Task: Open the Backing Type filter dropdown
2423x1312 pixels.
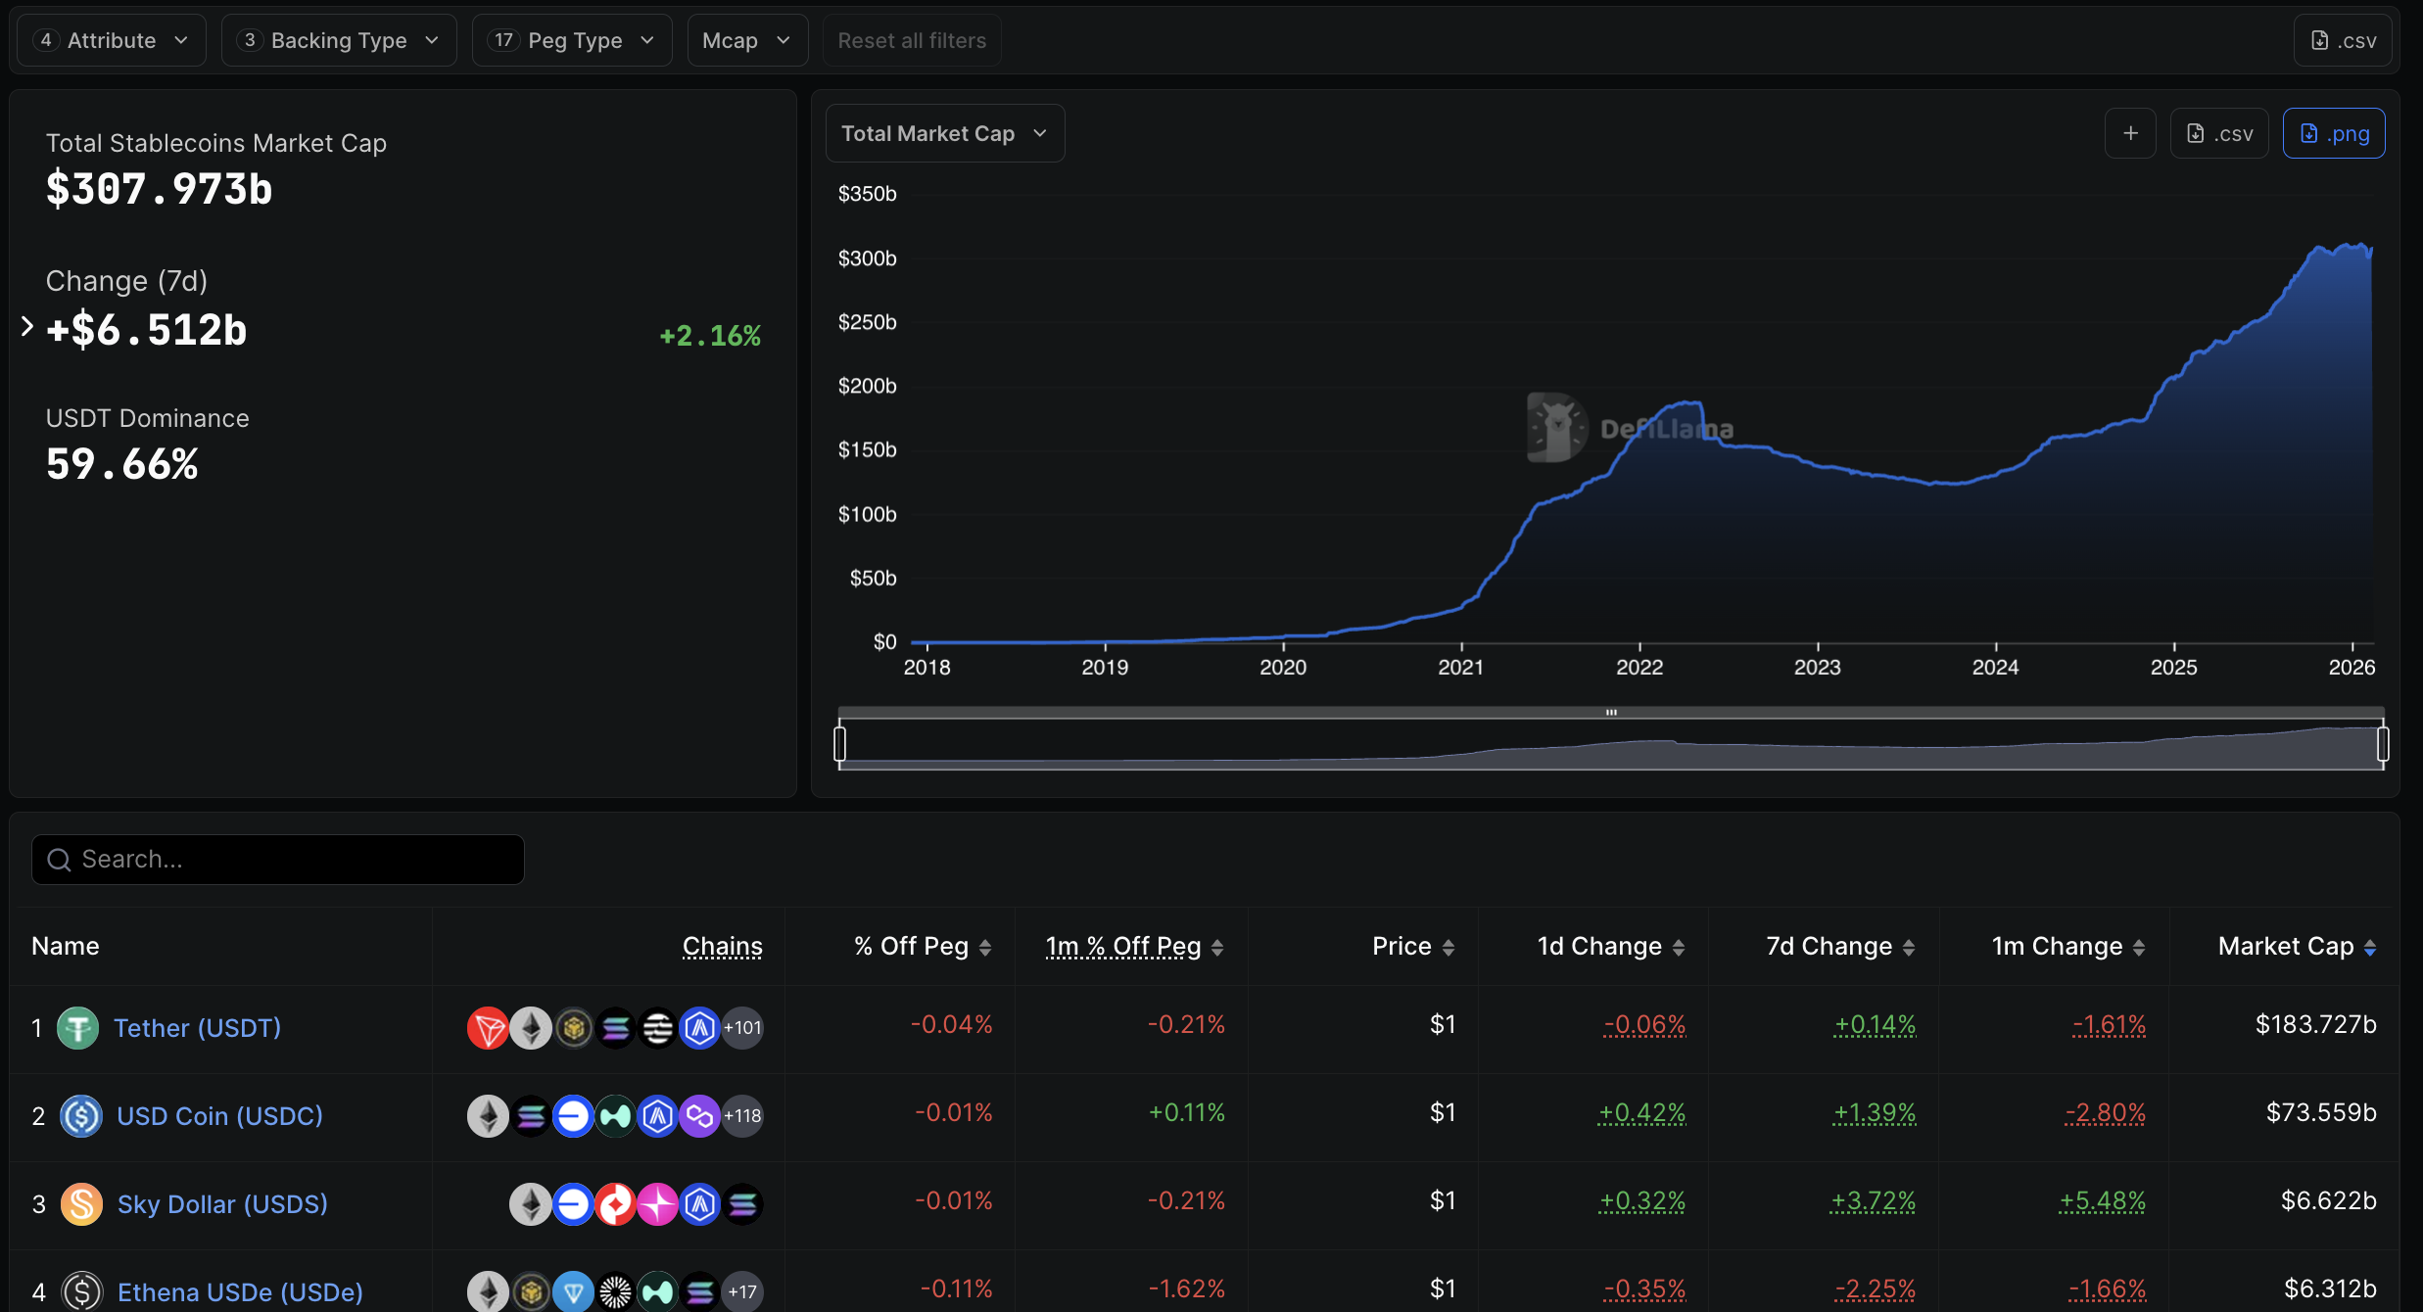Action: click(x=339, y=40)
